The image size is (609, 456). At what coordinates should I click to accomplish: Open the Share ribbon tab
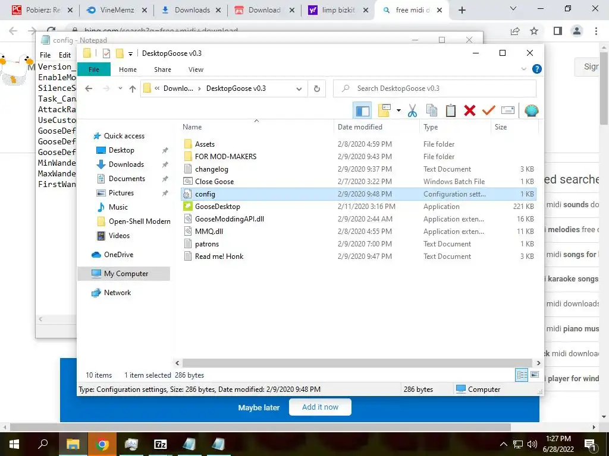coord(162,69)
